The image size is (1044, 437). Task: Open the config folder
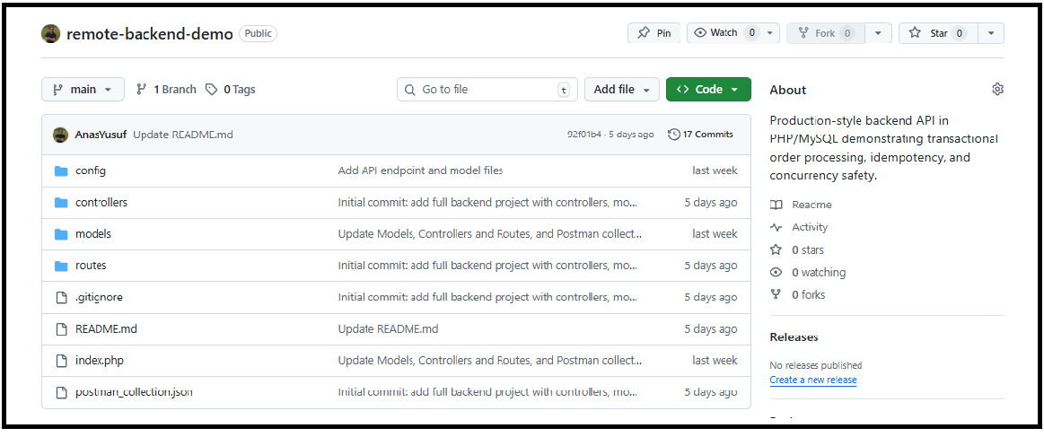91,170
